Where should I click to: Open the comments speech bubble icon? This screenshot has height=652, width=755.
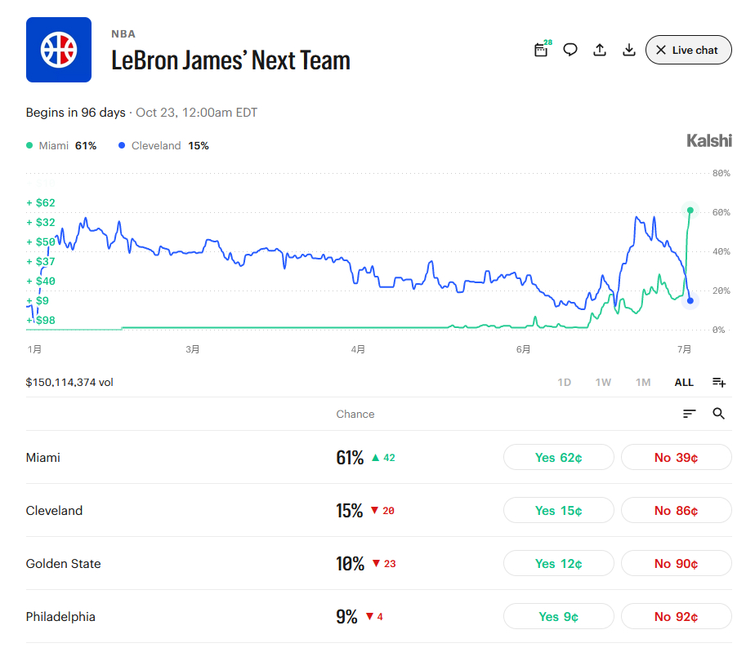pyautogui.click(x=570, y=50)
